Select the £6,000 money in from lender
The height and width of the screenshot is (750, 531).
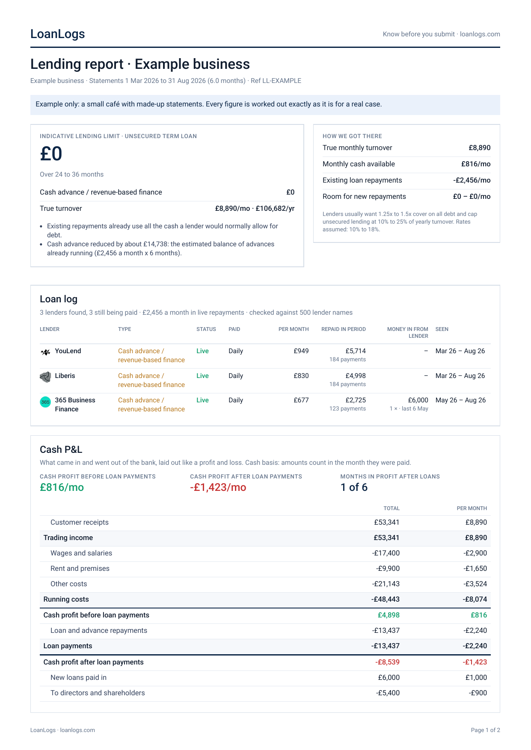(418, 400)
